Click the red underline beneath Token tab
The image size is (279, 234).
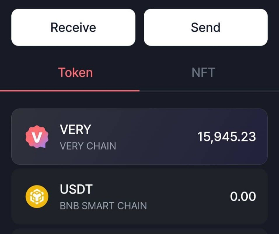point(70,90)
